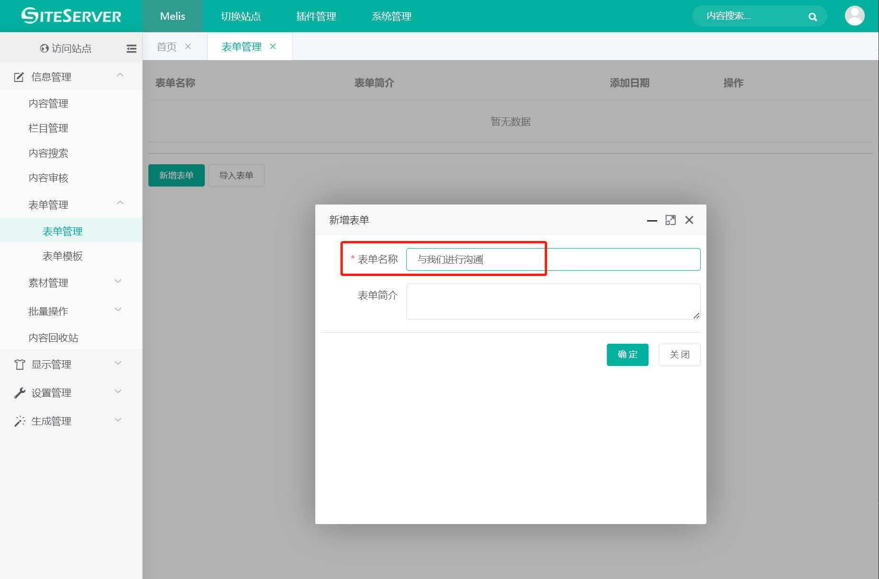879x579 pixels.
Task: Expand the 素材管理 submenu
Action: point(118,282)
